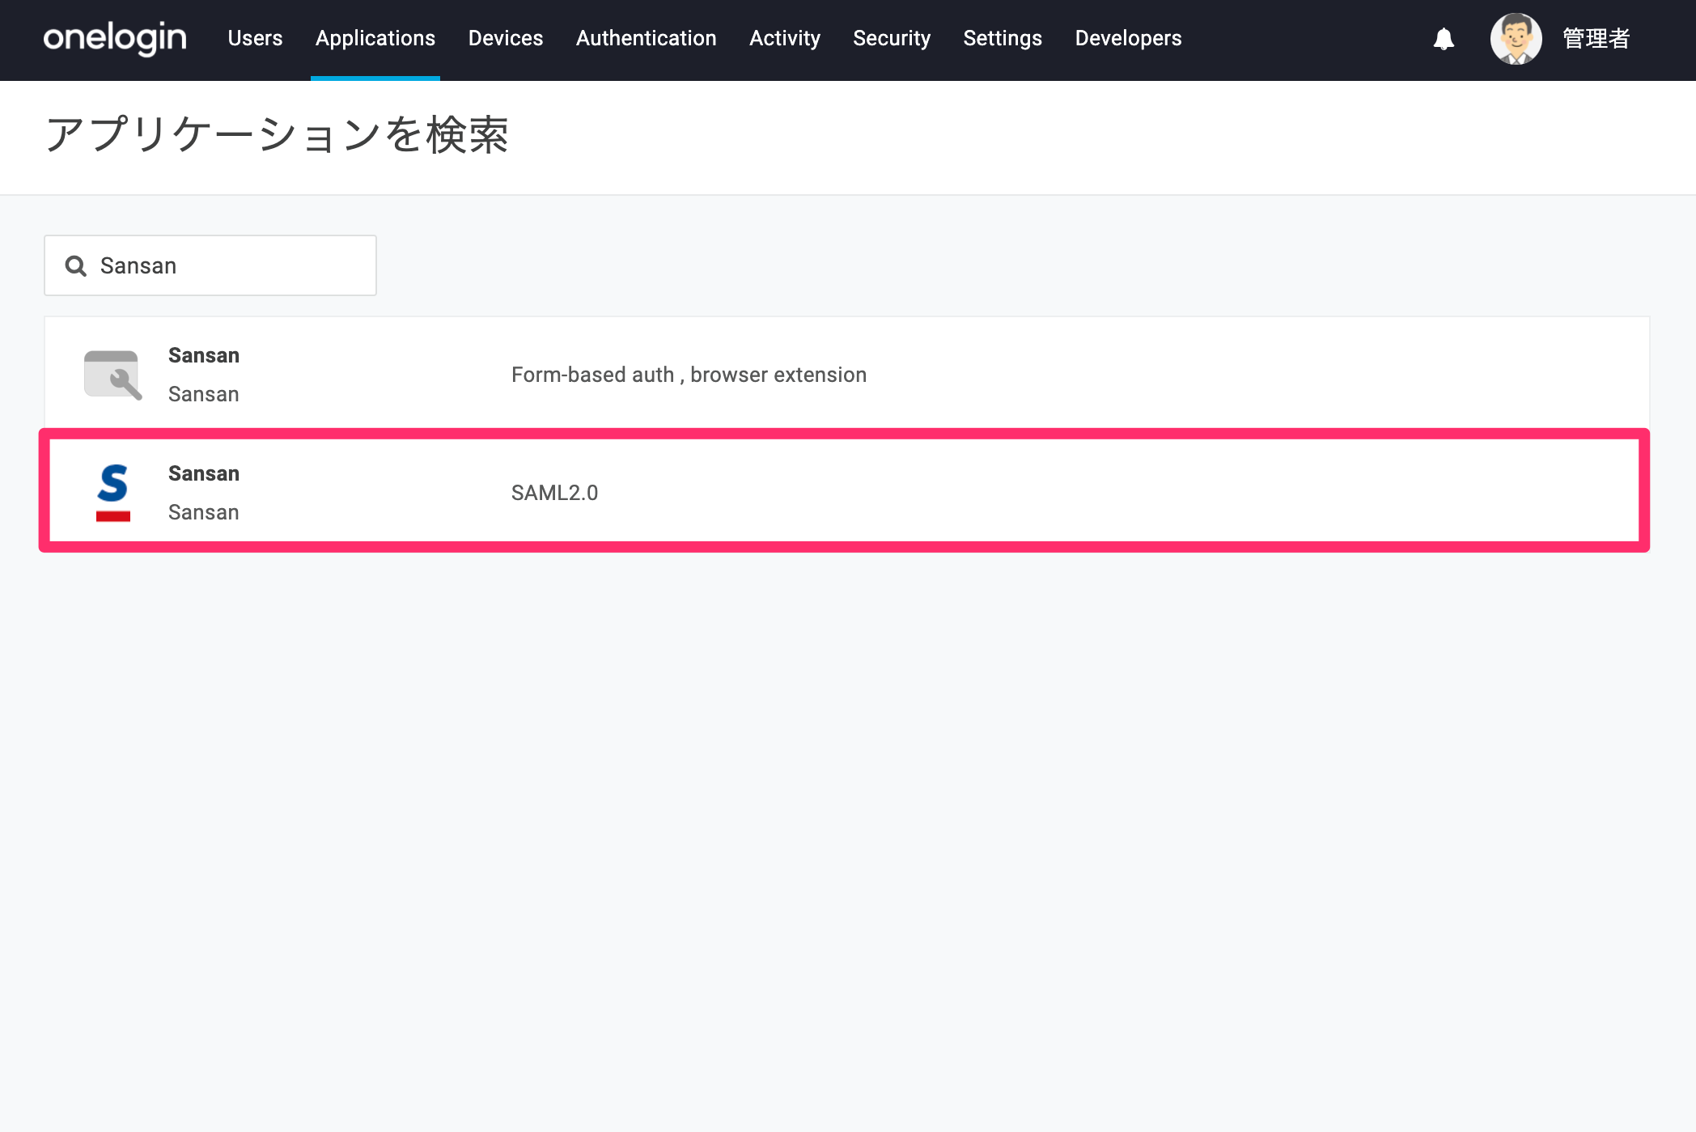1696x1132 pixels.
Task: Click the OneLogin logo
Action: [115, 38]
